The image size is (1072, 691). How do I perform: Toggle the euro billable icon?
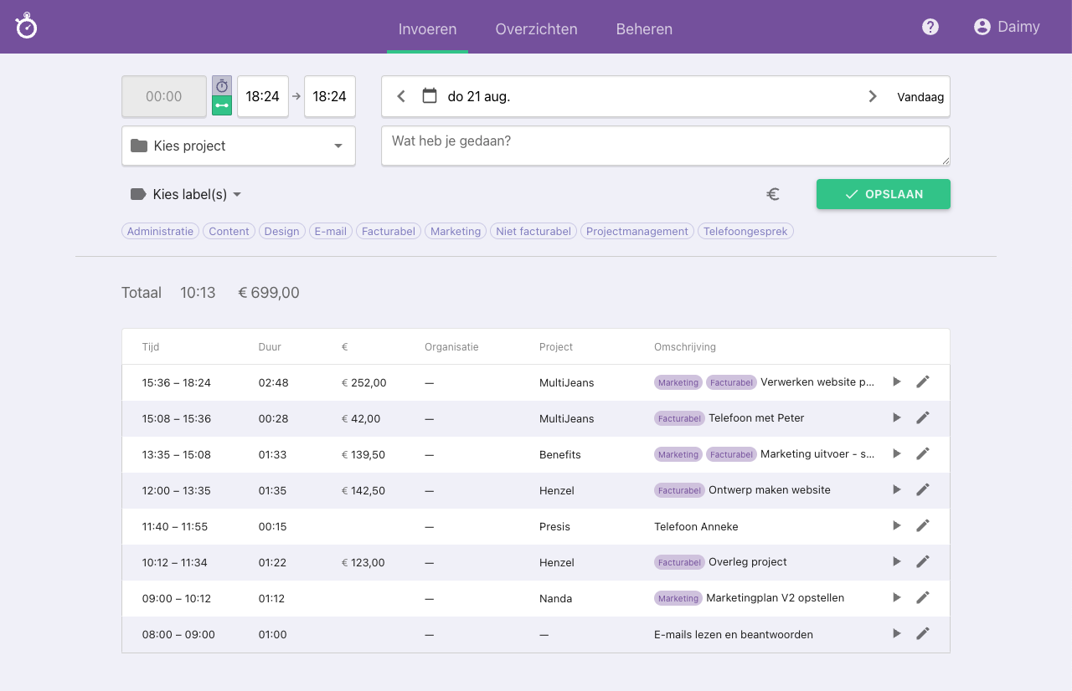[x=773, y=194]
